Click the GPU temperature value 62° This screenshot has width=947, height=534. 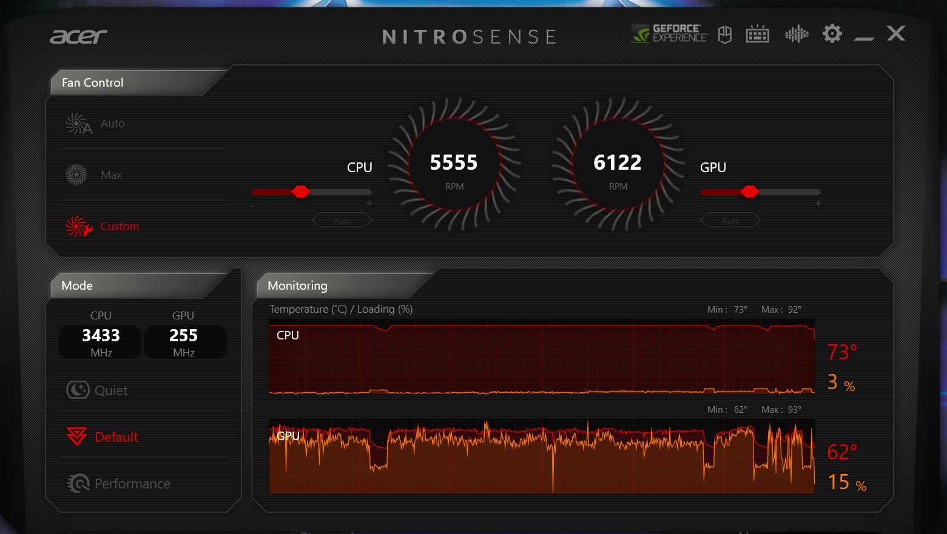pyautogui.click(x=843, y=452)
